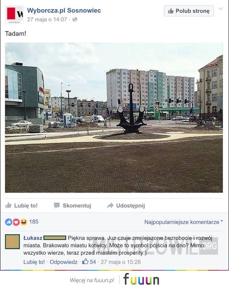Viewport: 229px width, 287px height.
Task: Open the anchor monument photo
Action: [114, 118]
